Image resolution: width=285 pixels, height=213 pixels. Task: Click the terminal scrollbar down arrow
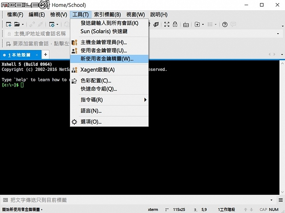(x=282, y=192)
